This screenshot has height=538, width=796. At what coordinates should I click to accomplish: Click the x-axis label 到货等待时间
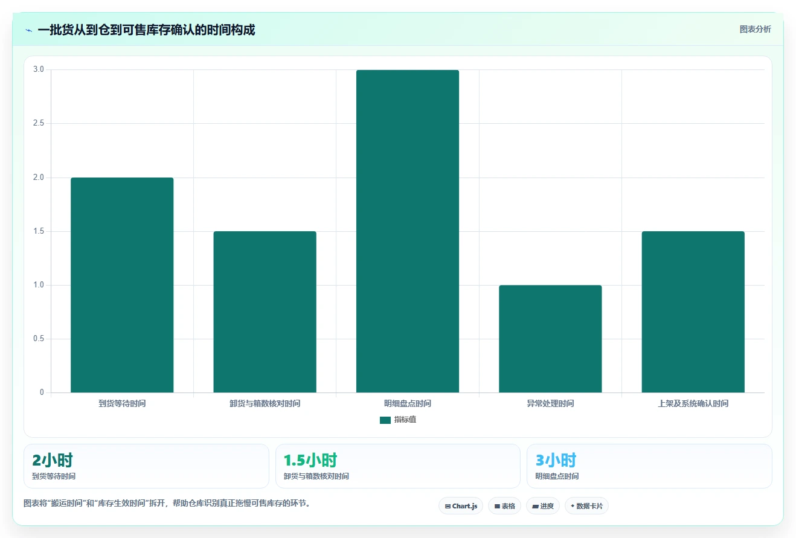[122, 403]
